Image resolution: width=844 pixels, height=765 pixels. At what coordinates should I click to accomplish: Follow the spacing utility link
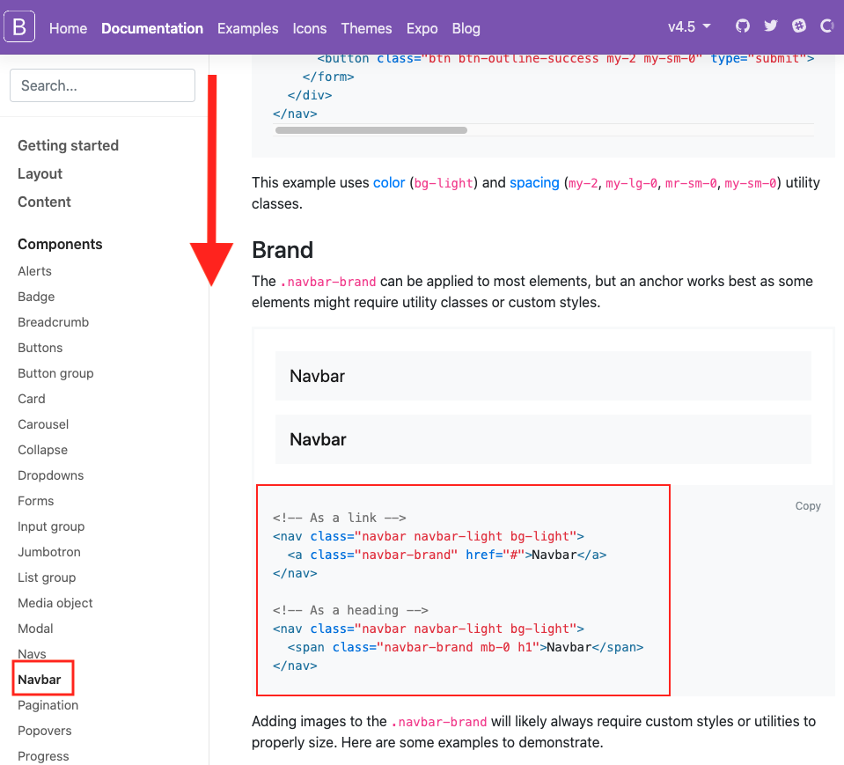[x=534, y=182]
